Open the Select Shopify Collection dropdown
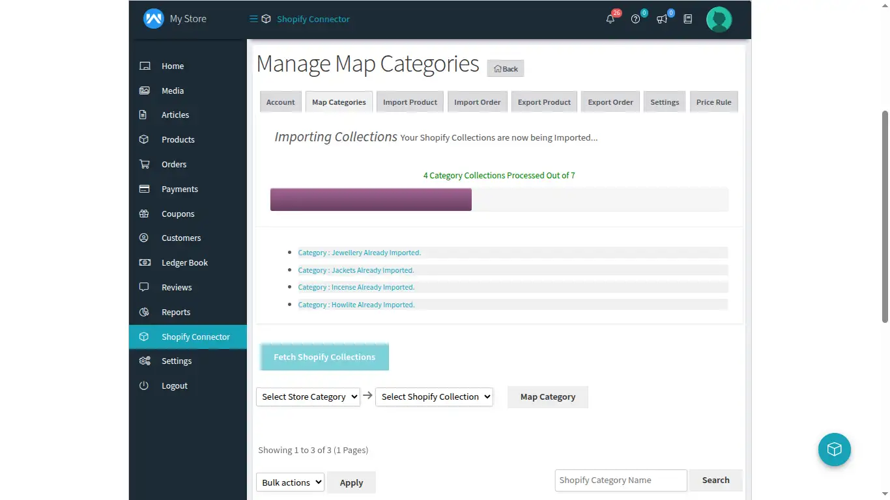 434,396
